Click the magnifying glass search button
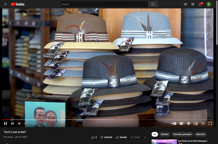The height and width of the screenshot is (144, 218). (153, 4)
